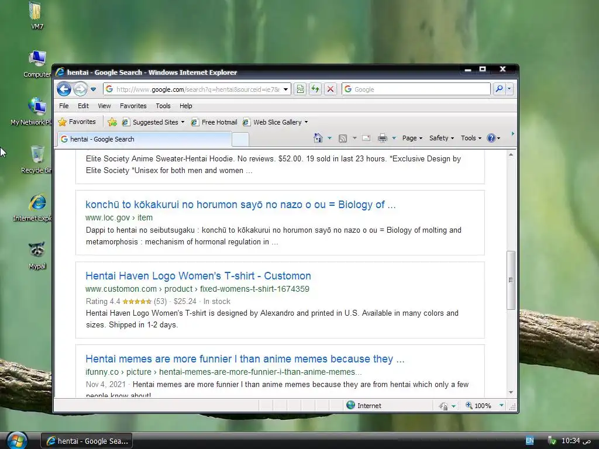Open the Edit menu

click(83, 106)
